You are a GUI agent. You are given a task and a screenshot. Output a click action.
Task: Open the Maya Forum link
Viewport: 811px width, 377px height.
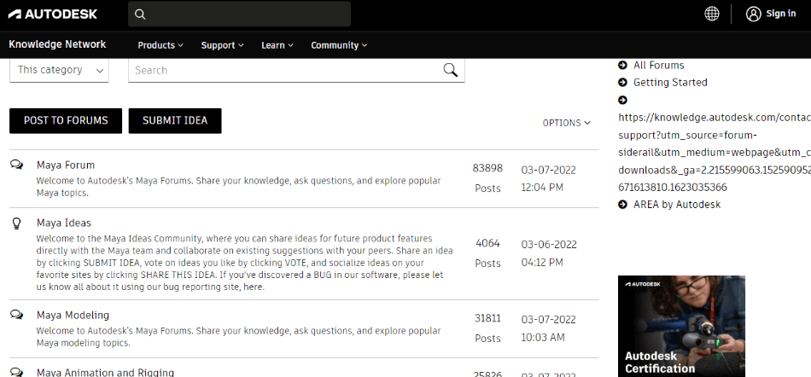coord(66,165)
